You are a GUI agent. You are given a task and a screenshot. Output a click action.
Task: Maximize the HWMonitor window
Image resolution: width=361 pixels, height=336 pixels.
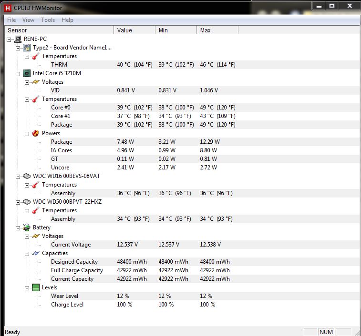(x=332, y=6)
